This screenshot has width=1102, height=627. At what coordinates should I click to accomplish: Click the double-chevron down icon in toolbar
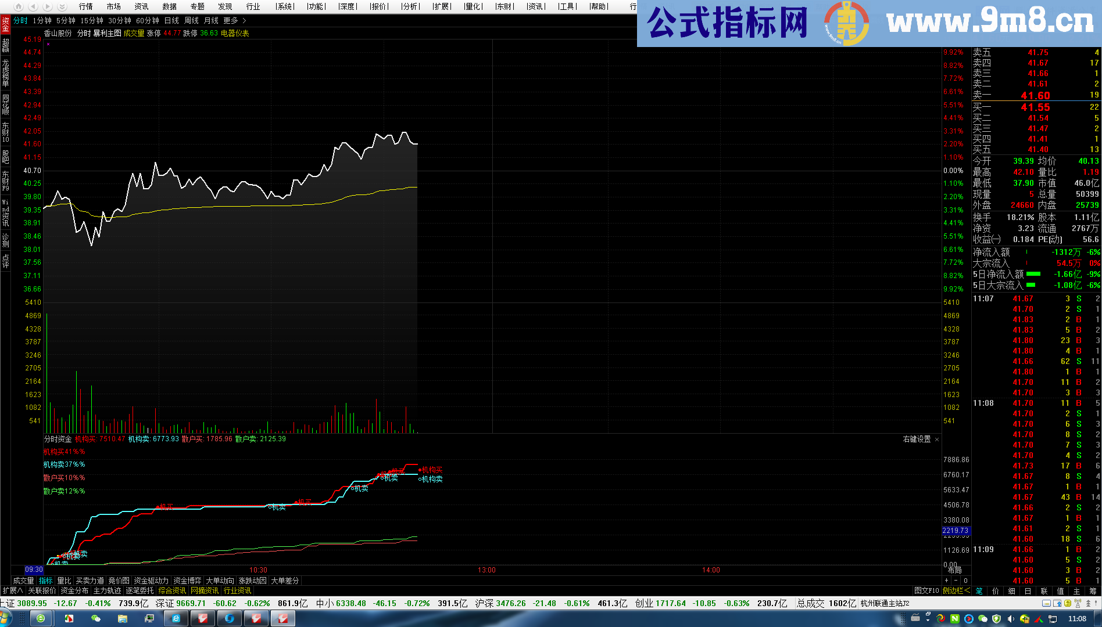[62, 6]
